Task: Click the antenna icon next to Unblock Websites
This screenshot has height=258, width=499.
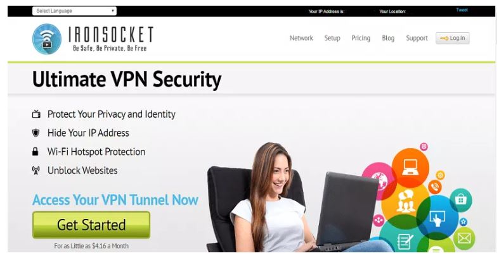Action: 36,170
